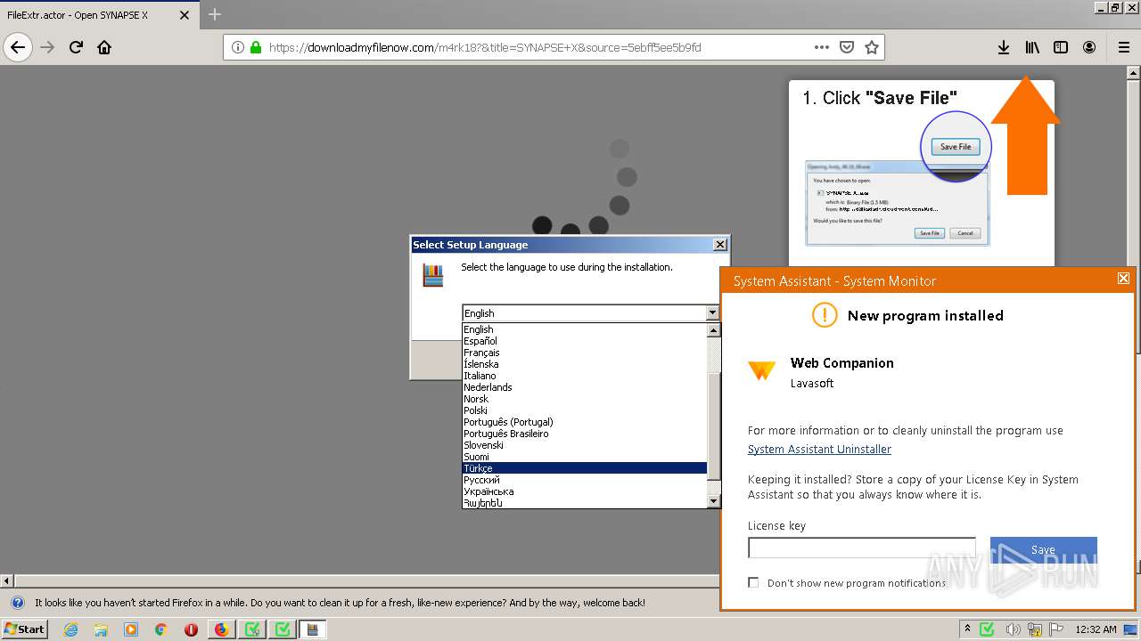The width and height of the screenshot is (1141, 641).
Task: Close the Select Setup Language dialog
Action: point(720,245)
